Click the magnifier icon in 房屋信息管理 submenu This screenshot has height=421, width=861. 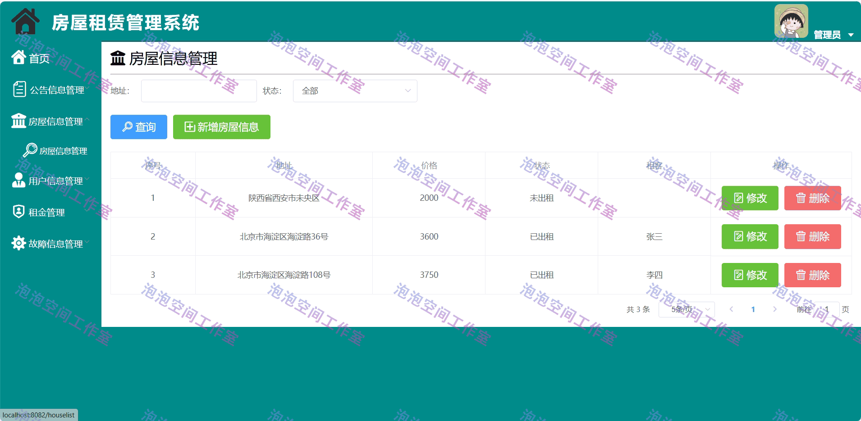click(x=30, y=150)
